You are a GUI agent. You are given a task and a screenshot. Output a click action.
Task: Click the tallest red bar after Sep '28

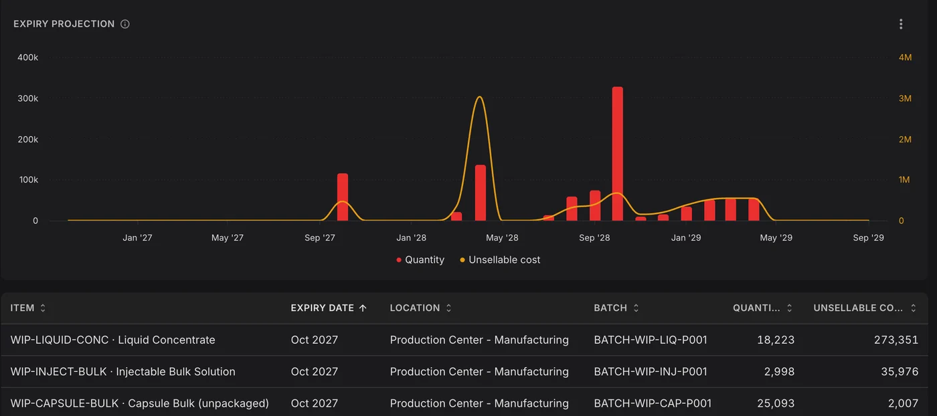[x=617, y=154]
